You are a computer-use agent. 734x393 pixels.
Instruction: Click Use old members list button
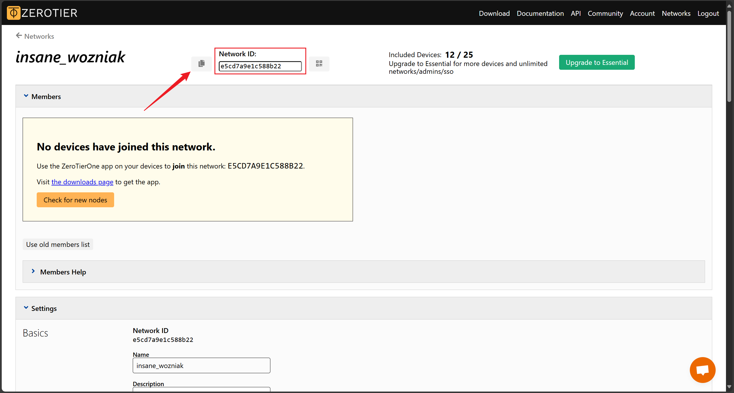coord(58,244)
